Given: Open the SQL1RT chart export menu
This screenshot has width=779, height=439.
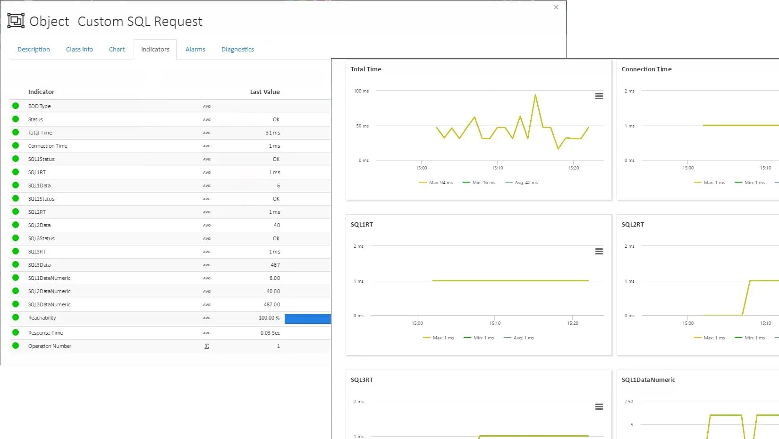Looking at the screenshot, I should click(x=599, y=251).
